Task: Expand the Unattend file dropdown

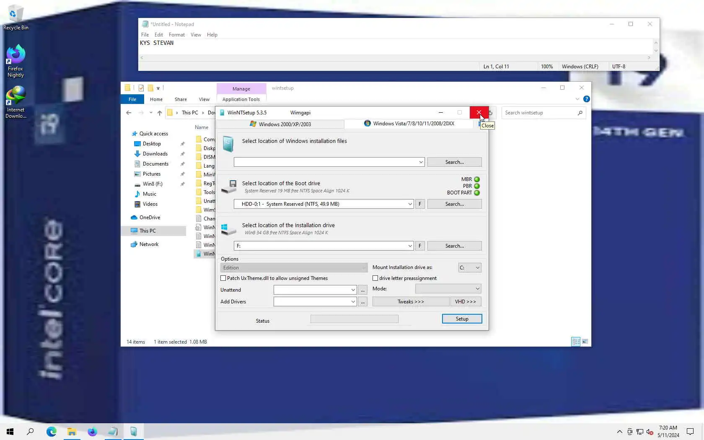Action: click(353, 290)
